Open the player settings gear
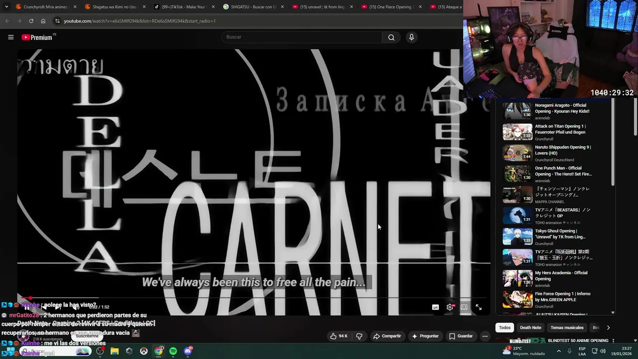The height and width of the screenshot is (359, 638). point(450,308)
